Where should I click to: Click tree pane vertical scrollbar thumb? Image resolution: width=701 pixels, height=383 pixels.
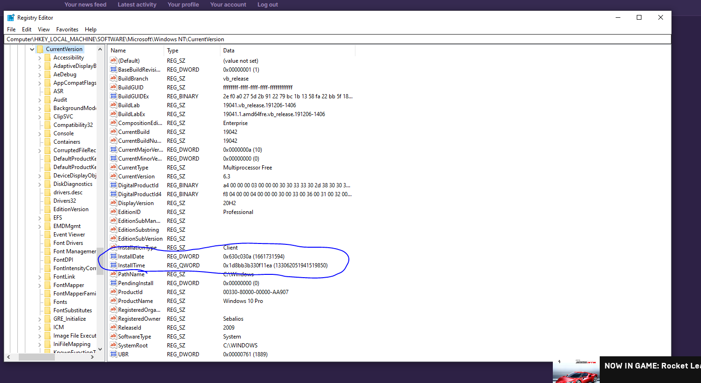(x=100, y=261)
